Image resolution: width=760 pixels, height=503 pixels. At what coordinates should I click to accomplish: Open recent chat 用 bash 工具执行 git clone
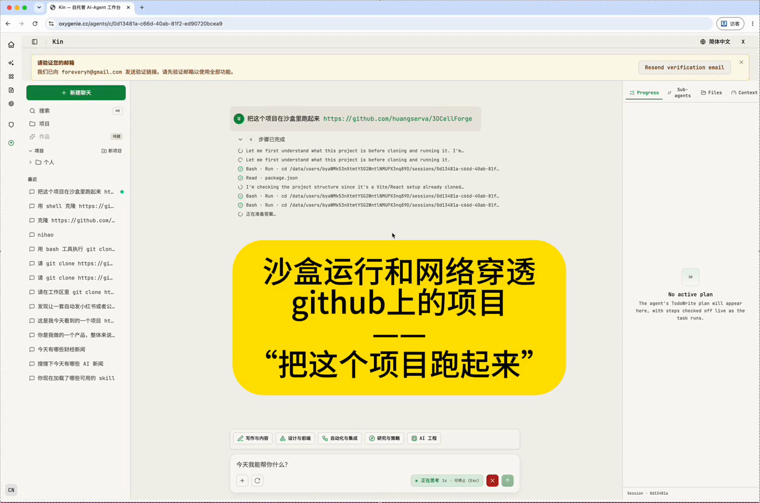point(76,249)
